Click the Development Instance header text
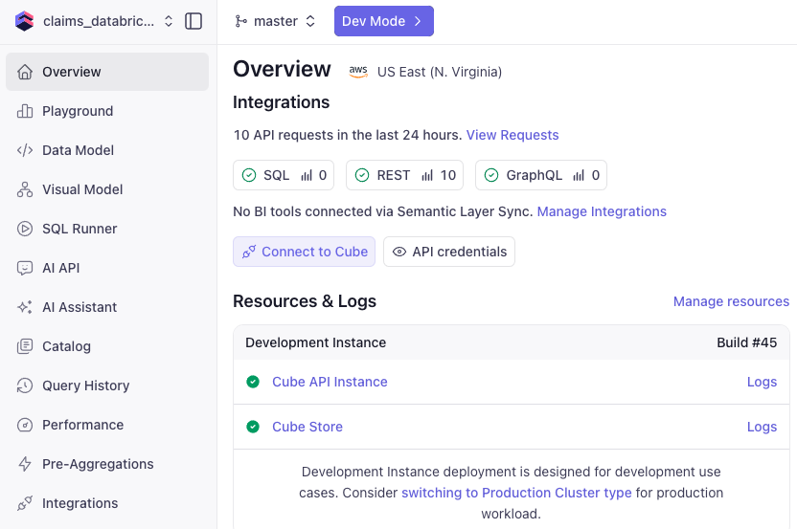797x529 pixels. tap(316, 342)
